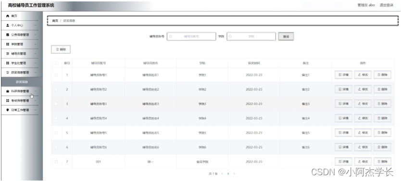Click 修改 for row 辅导员账号6
The height and width of the screenshot is (181, 401).
tap(363, 147)
